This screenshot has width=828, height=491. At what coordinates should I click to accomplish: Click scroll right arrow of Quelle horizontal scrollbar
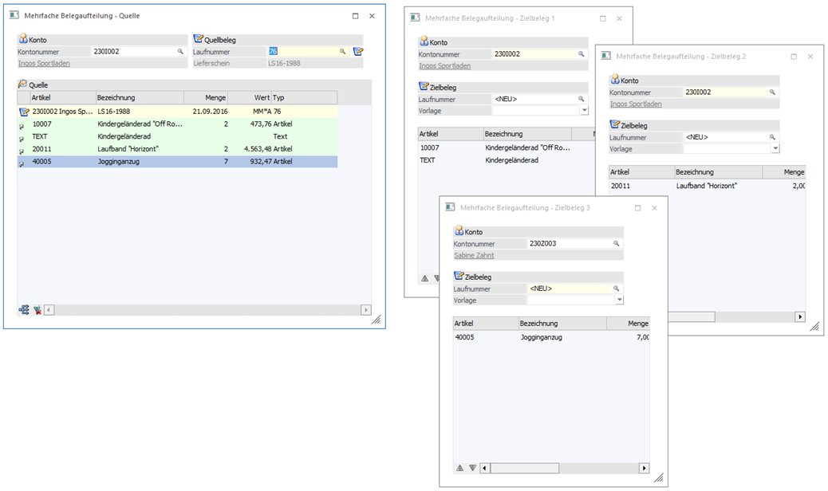point(366,310)
